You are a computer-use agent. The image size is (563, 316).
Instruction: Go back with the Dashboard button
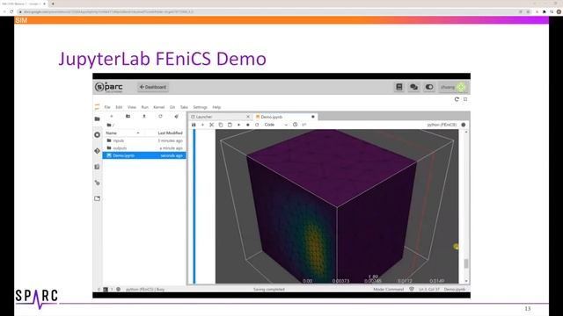(x=153, y=87)
